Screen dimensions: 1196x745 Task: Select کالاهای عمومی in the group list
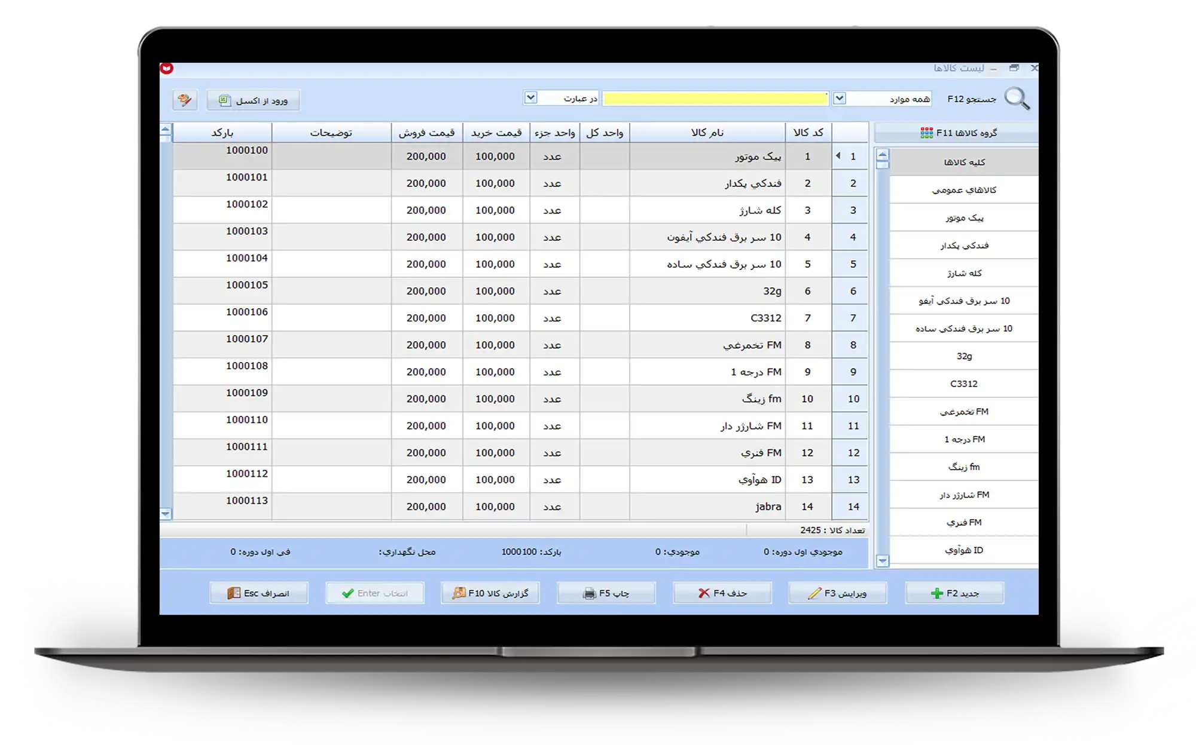click(964, 190)
